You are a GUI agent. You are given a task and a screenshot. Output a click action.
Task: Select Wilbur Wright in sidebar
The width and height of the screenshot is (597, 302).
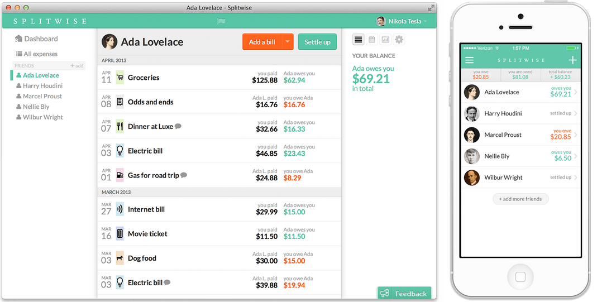(39, 117)
